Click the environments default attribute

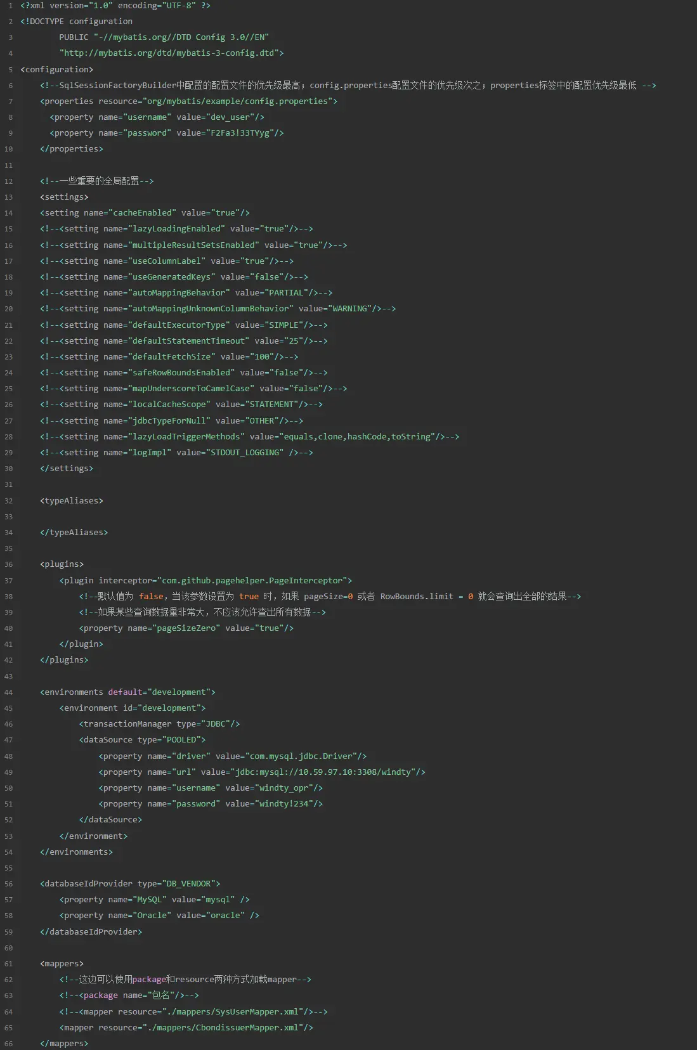124,692
